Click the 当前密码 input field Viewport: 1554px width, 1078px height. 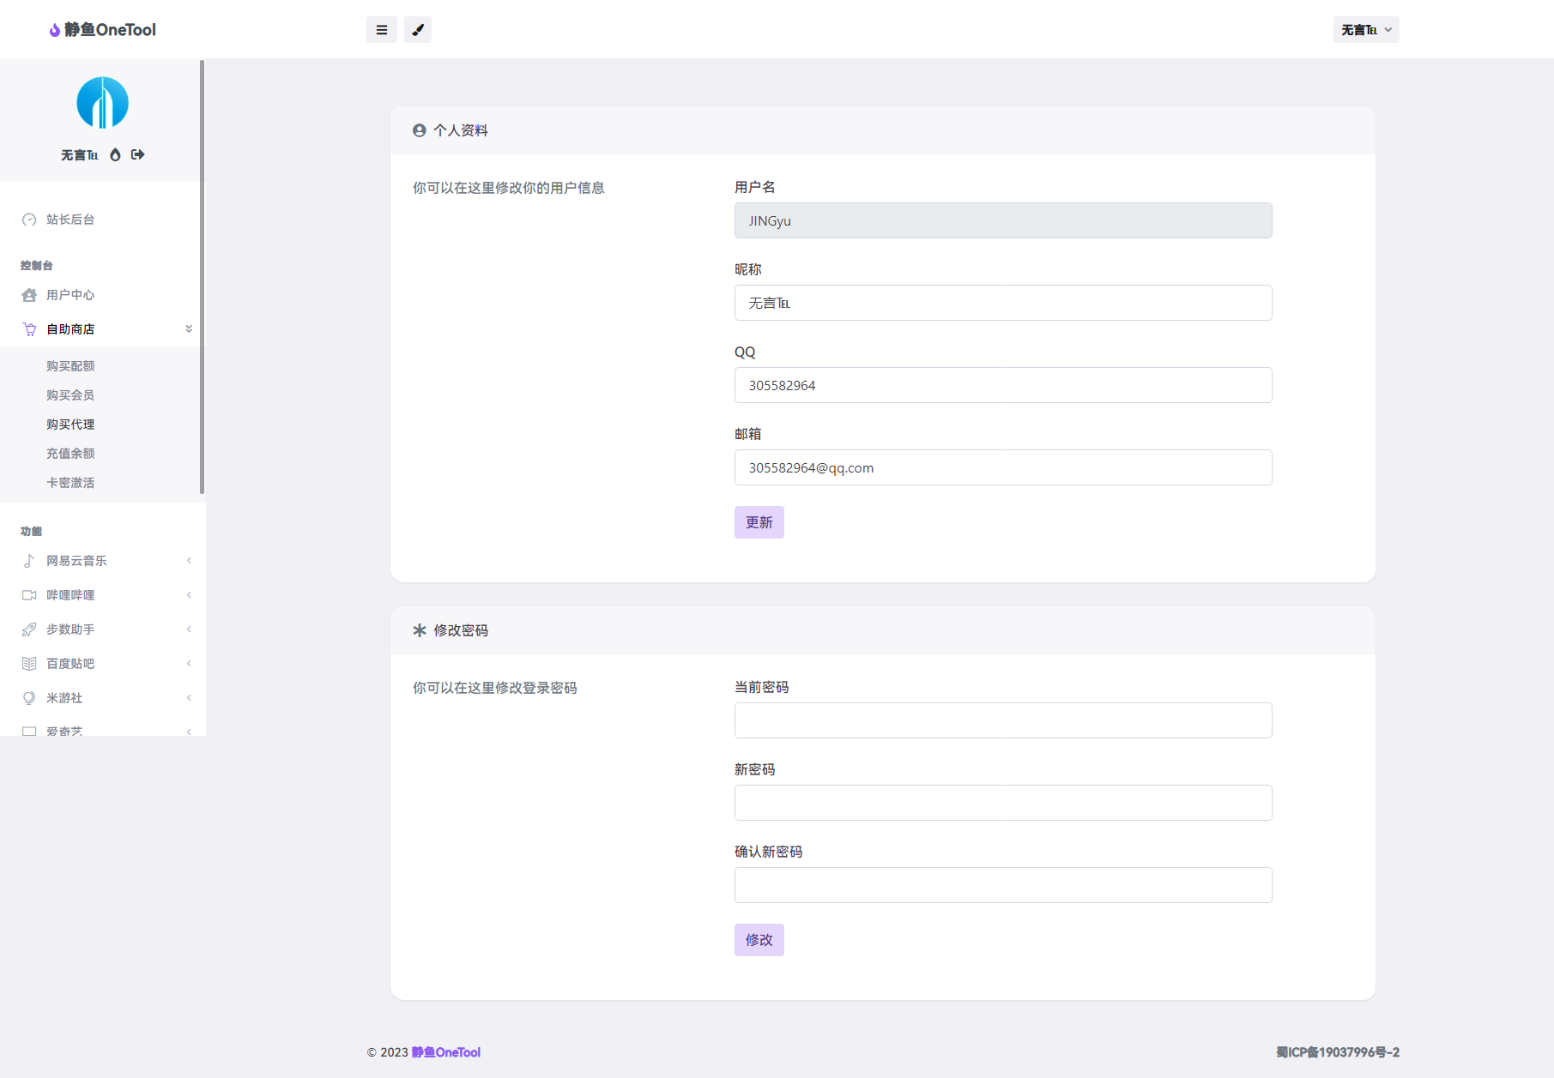click(1002, 720)
